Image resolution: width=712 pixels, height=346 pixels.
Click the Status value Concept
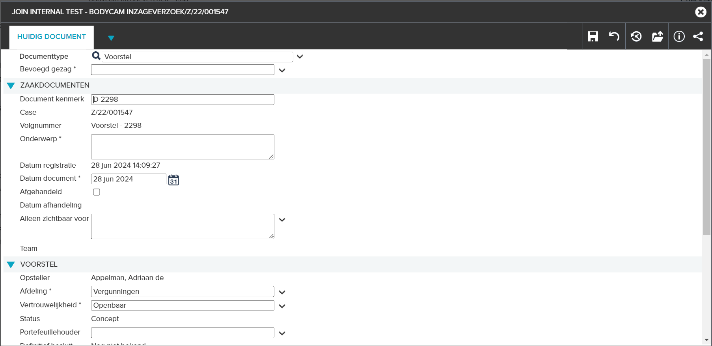105,319
